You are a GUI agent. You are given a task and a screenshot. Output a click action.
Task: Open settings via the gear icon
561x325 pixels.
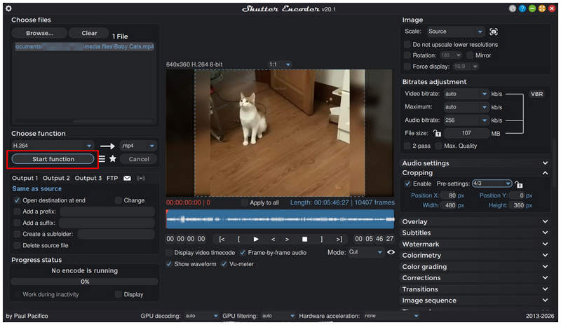click(8, 8)
